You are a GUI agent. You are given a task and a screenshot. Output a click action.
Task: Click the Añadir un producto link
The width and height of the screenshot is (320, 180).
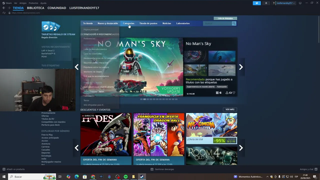16,169
